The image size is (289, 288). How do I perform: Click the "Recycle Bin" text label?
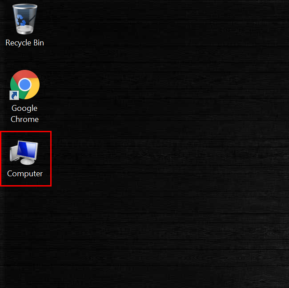25,43
